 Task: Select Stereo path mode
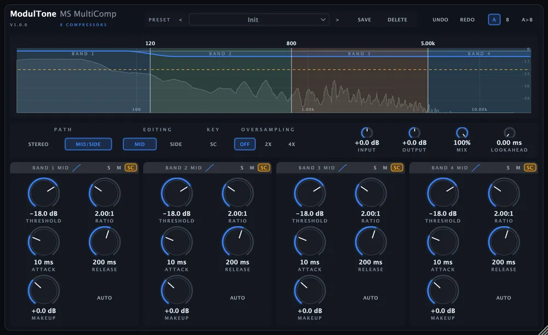[x=38, y=144]
